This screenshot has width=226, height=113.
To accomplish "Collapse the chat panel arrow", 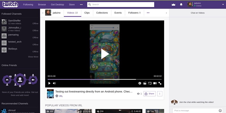I will tap(166, 13).
